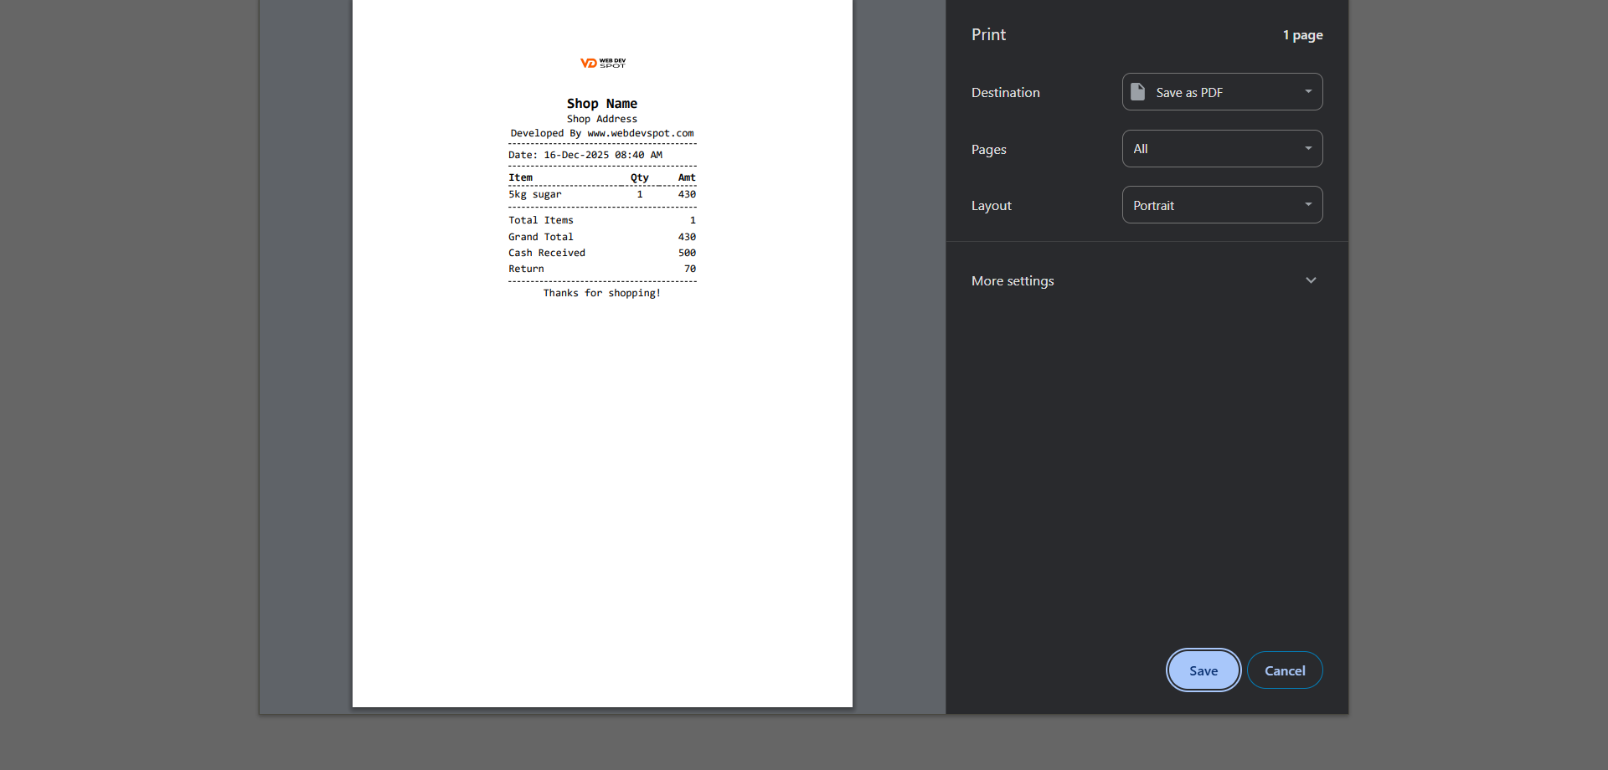Screen dimensions: 1608x770
Task: Cancel the print dialog
Action: [1284, 670]
